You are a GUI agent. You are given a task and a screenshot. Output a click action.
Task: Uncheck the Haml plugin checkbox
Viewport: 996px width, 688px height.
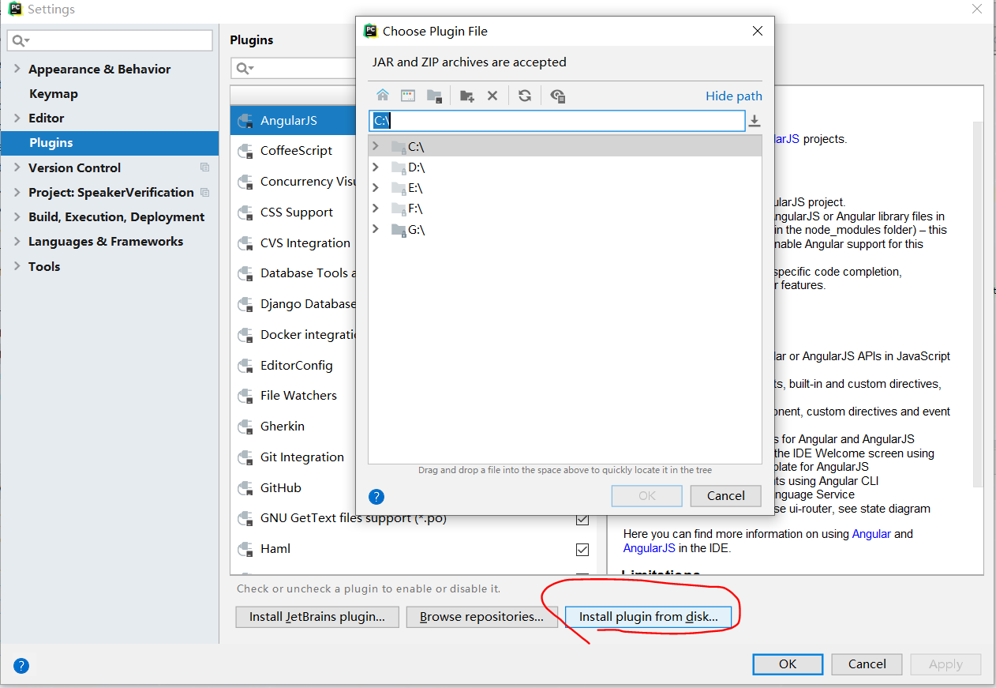click(582, 549)
